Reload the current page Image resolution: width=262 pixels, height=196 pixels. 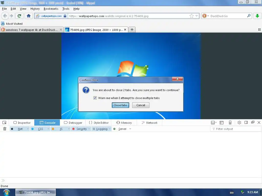pyautogui.click(x=19, y=16)
